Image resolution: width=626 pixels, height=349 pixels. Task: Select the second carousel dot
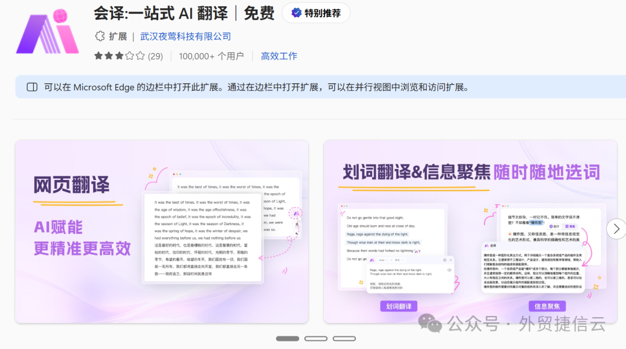[x=316, y=338]
